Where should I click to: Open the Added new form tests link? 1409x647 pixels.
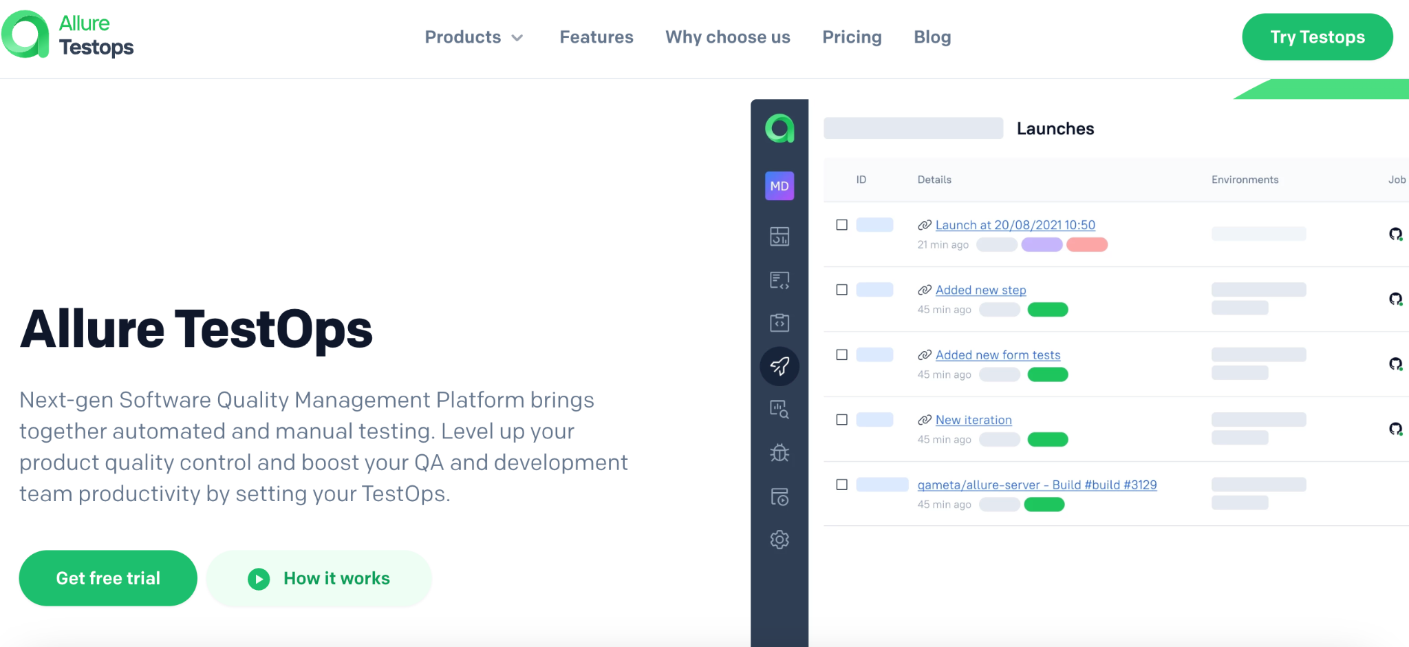coord(998,355)
